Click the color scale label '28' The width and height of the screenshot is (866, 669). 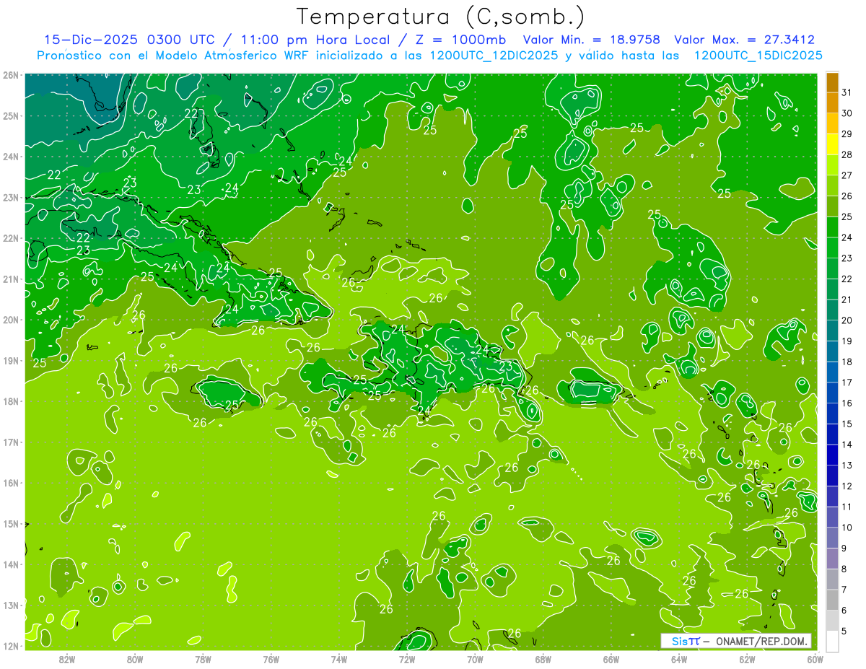point(847,154)
